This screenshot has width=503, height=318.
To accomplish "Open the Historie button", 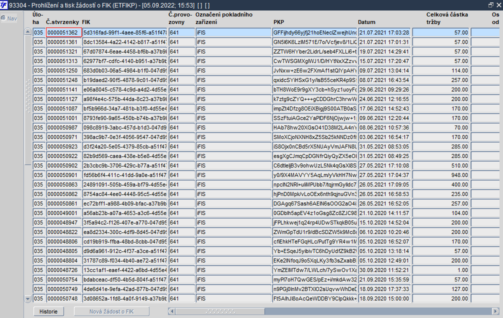I will (x=48, y=311).
